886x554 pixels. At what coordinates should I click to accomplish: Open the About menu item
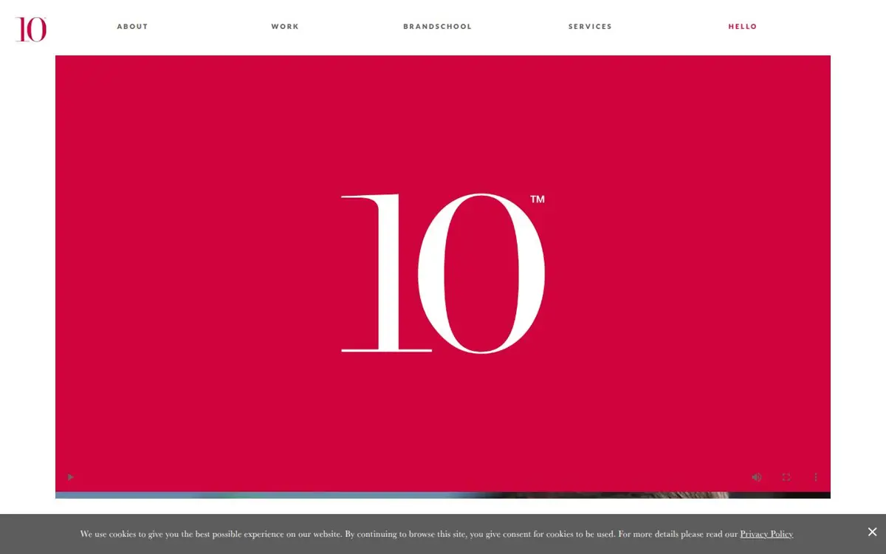click(x=132, y=27)
